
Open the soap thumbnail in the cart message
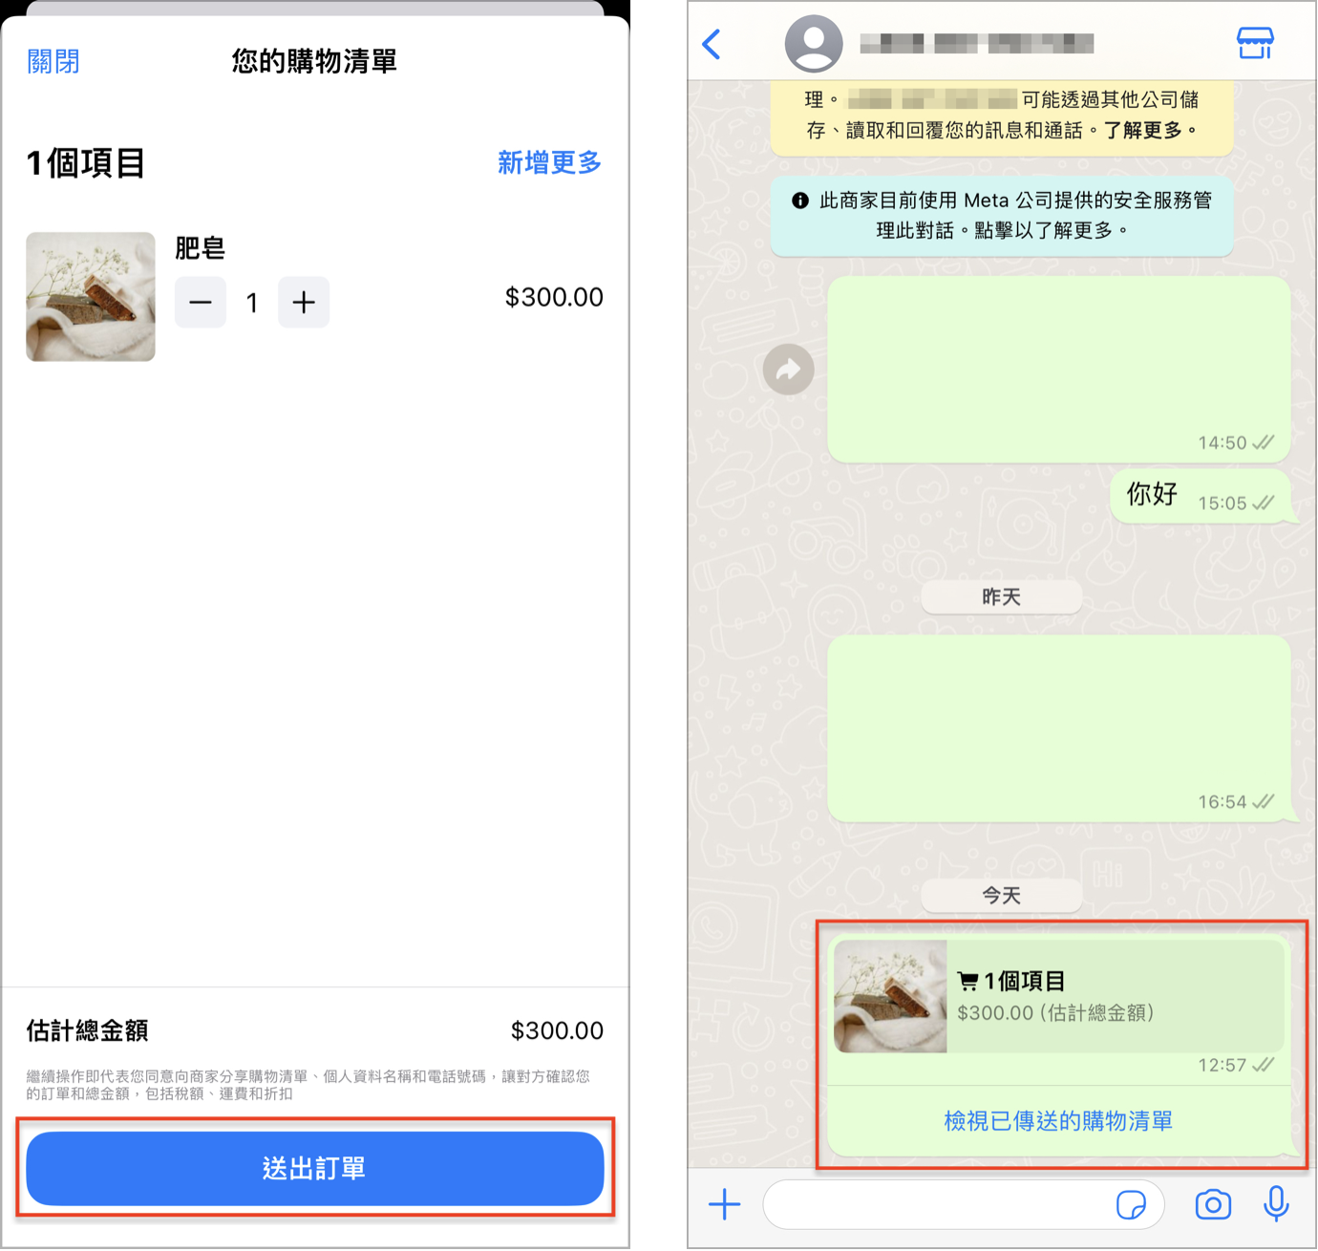point(890,996)
